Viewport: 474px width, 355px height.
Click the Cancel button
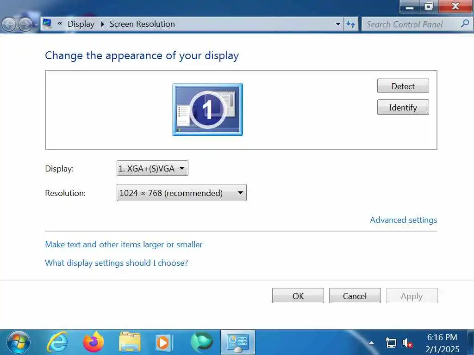355,295
